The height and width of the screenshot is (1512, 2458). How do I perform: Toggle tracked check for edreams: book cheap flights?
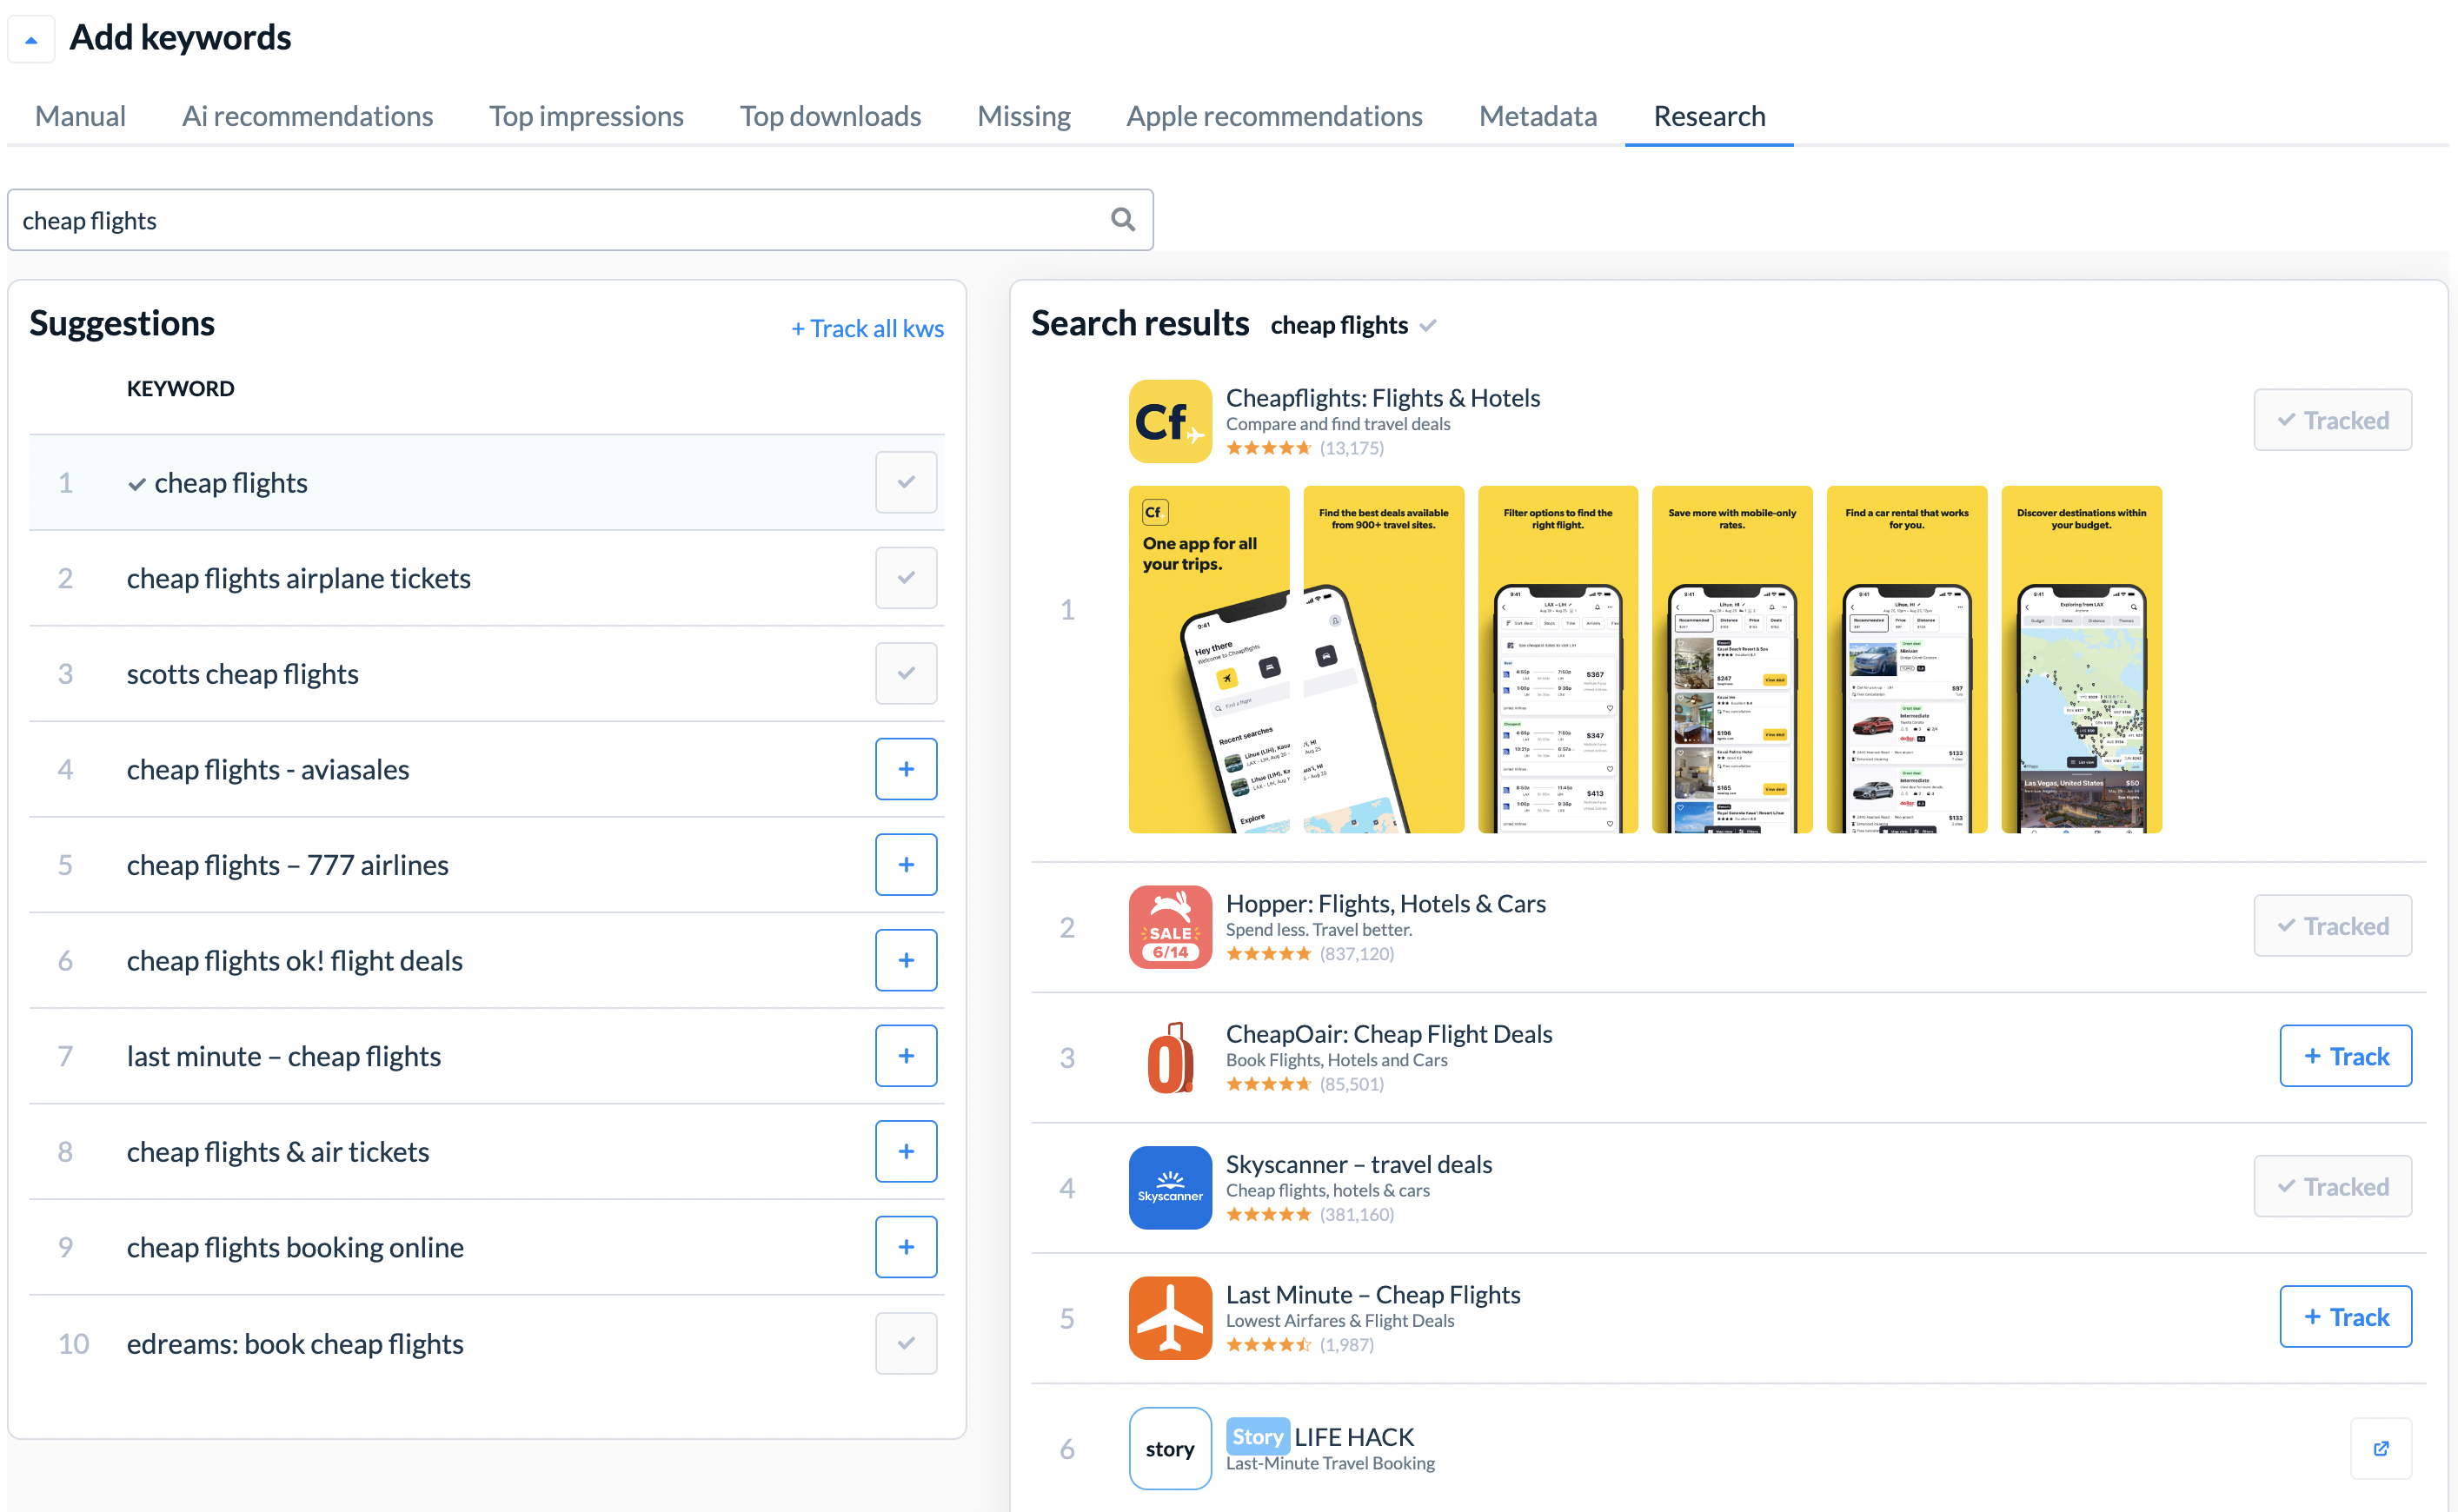(906, 1343)
